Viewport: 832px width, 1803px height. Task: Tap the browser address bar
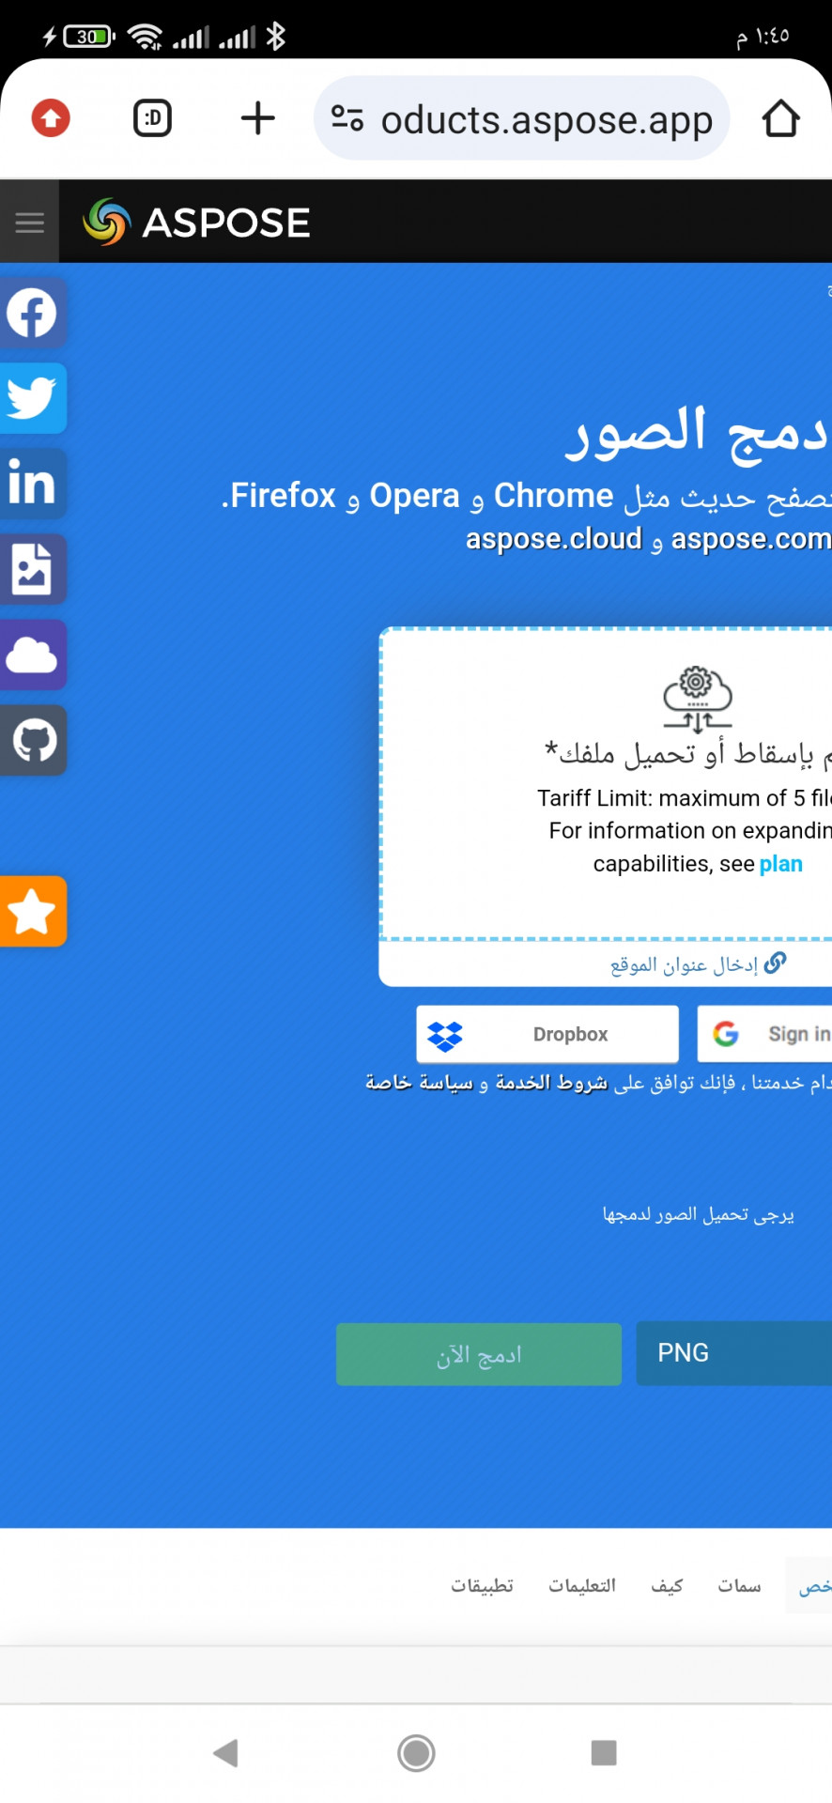[522, 118]
